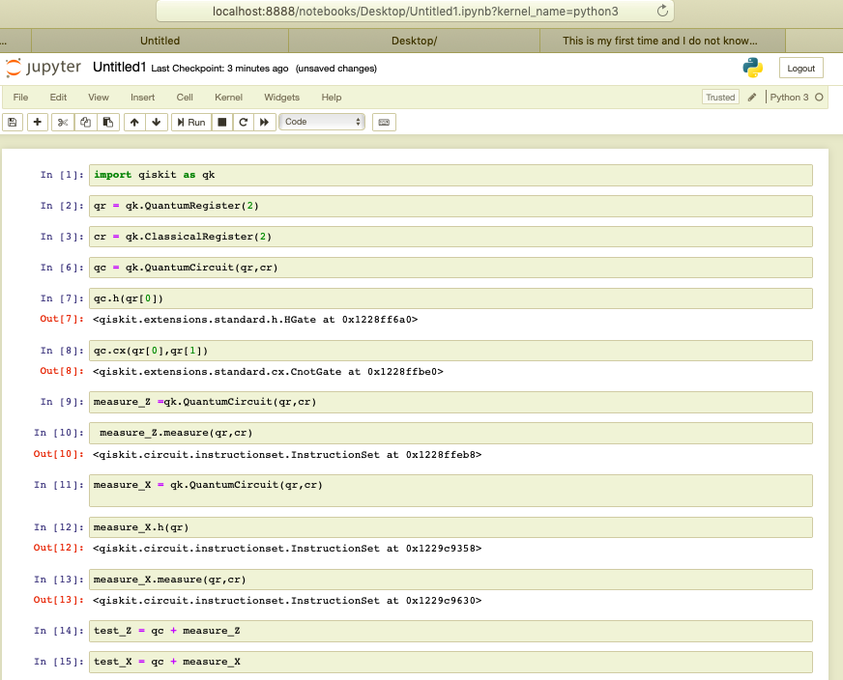Move selected cell up arrow
843x680 pixels.
(x=134, y=123)
